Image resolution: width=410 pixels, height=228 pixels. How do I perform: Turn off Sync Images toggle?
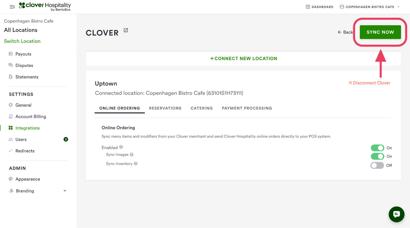(377, 156)
